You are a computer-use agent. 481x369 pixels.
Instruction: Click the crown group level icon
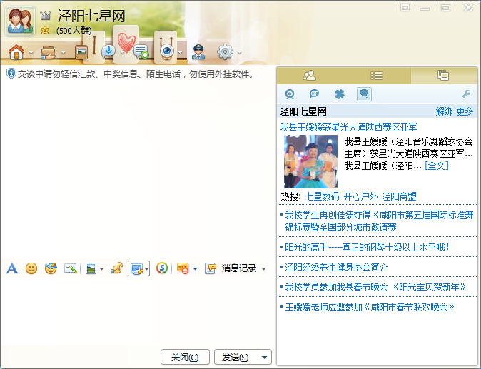[x=46, y=15]
